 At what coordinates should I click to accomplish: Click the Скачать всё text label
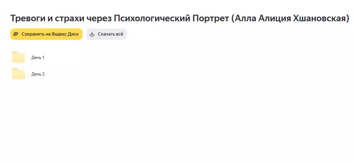111,34
